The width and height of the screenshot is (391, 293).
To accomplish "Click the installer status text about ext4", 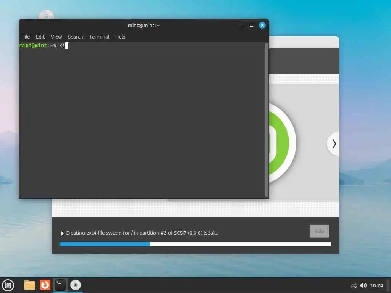I will (142, 233).
